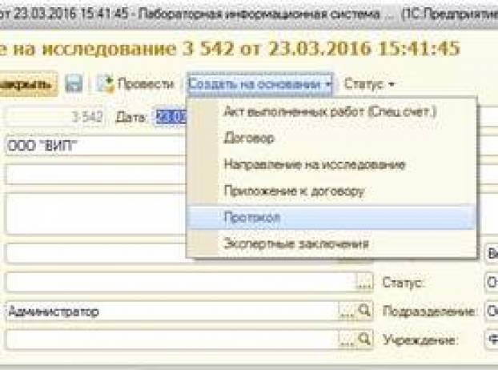Click magnifier icon in bottom empty field
This screenshot has height=370, width=498.
(x=364, y=339)
